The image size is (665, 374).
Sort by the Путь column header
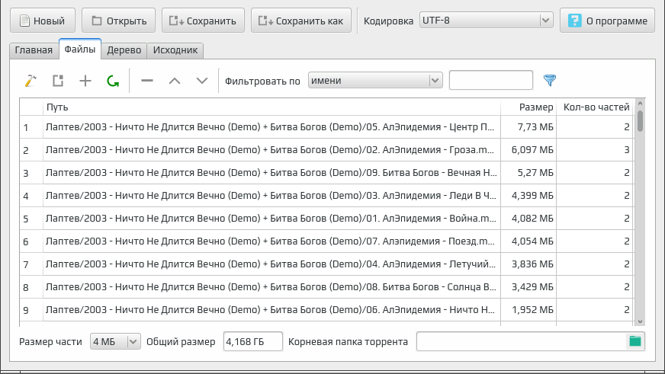271,107
